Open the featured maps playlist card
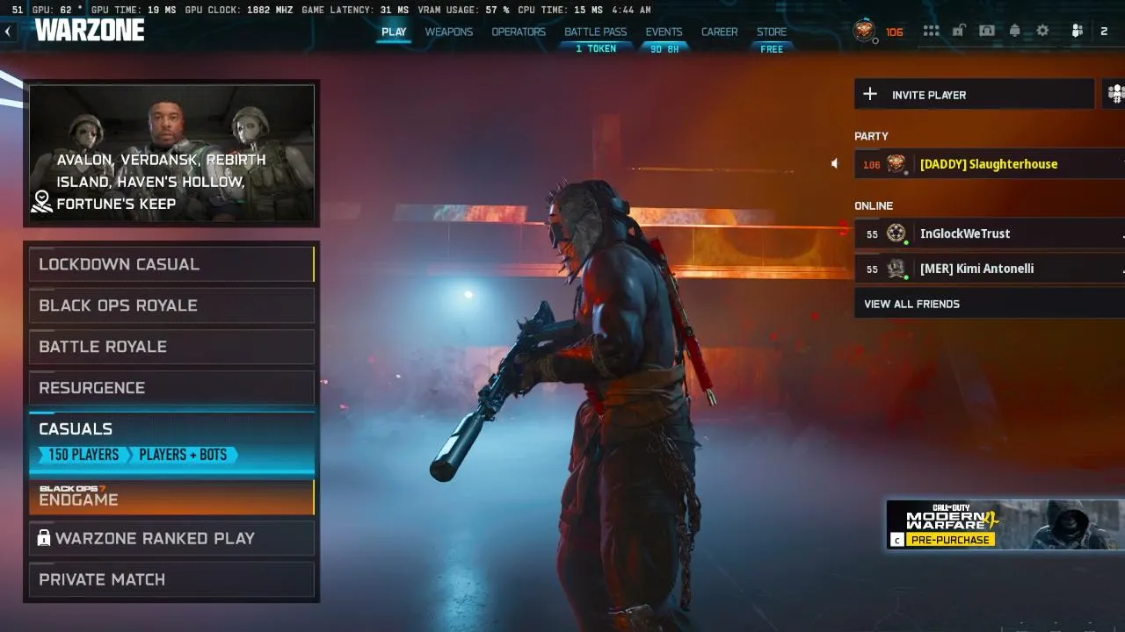 tap(171, 153)
